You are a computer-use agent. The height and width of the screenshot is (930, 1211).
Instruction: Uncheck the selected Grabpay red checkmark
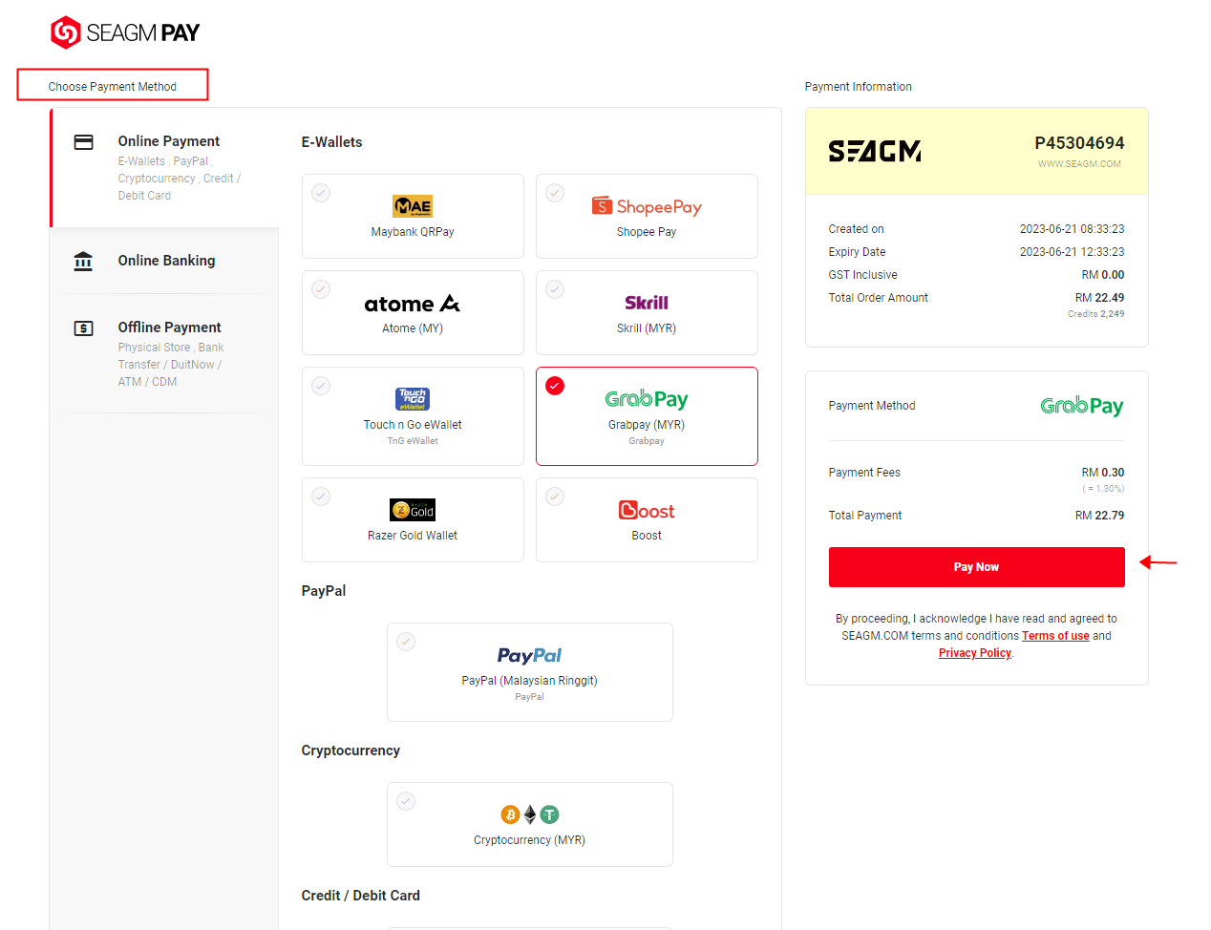click(x=555, y=386)
